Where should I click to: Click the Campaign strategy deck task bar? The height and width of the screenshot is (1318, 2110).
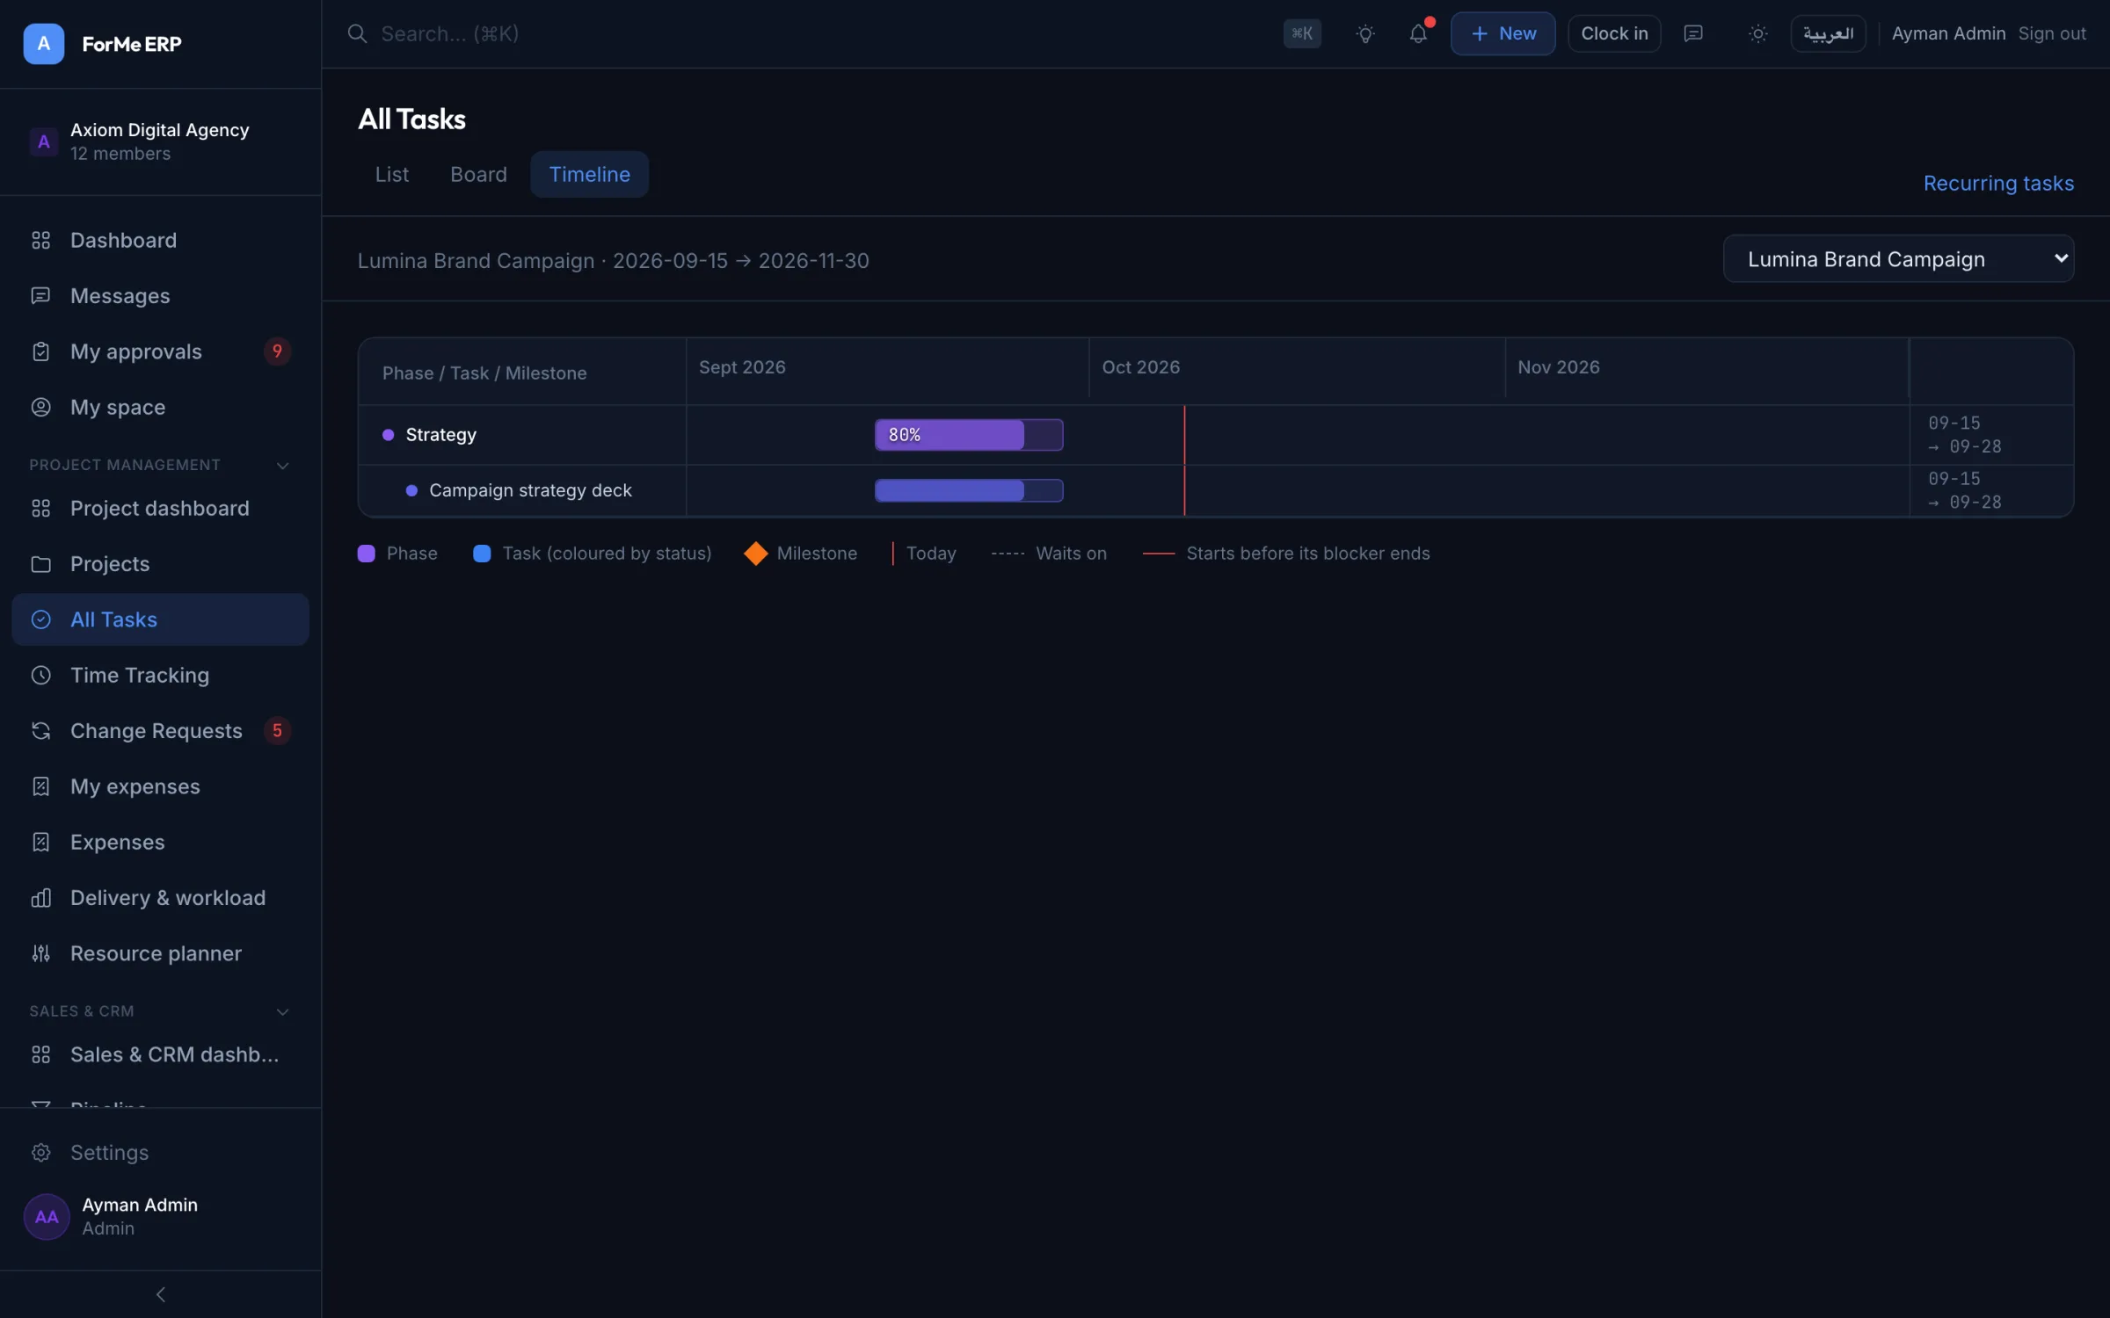tap(969, 489)
